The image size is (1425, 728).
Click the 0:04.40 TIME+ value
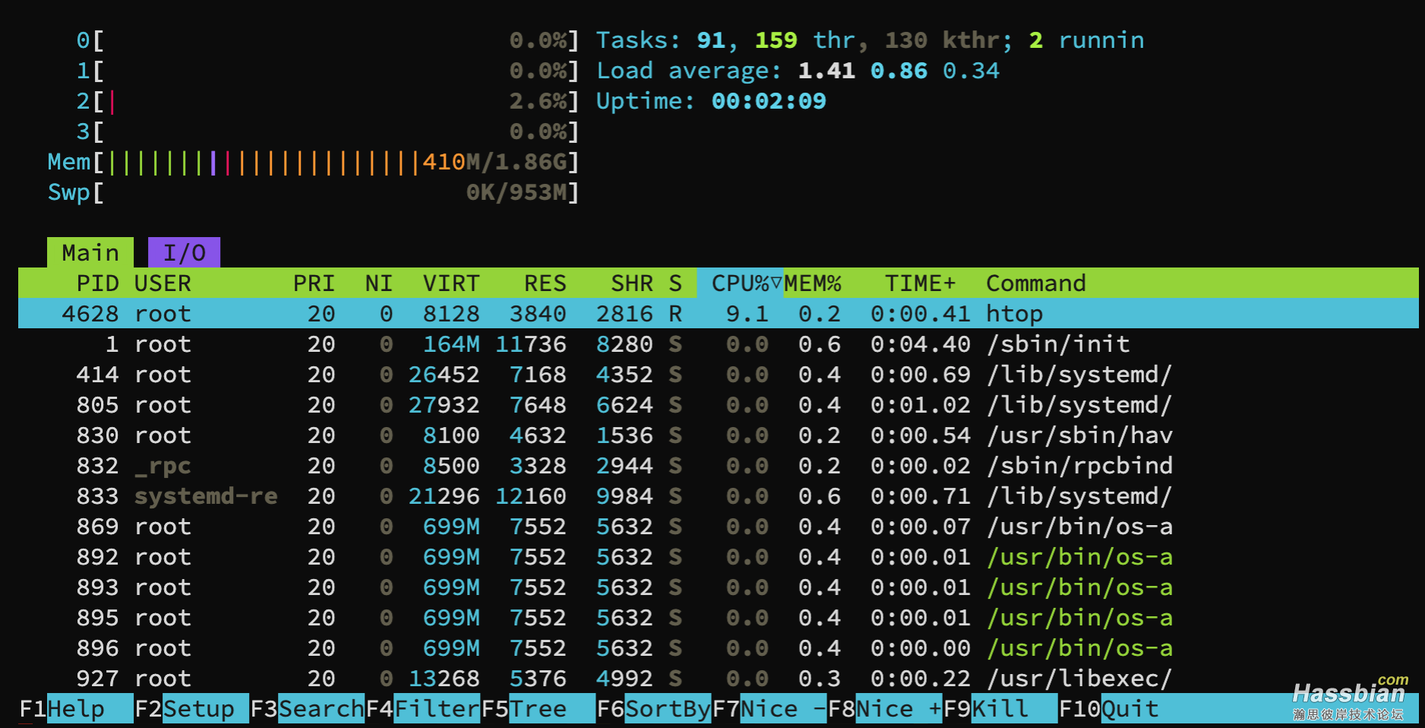[920, 343]
